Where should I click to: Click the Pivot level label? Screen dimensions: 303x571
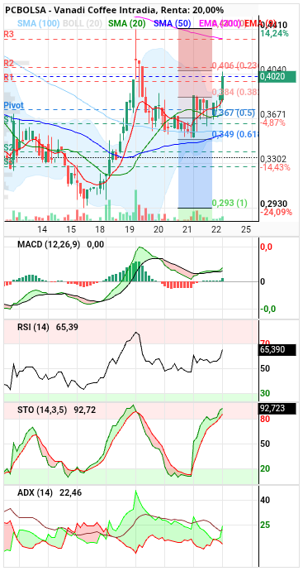click(14, 105)
